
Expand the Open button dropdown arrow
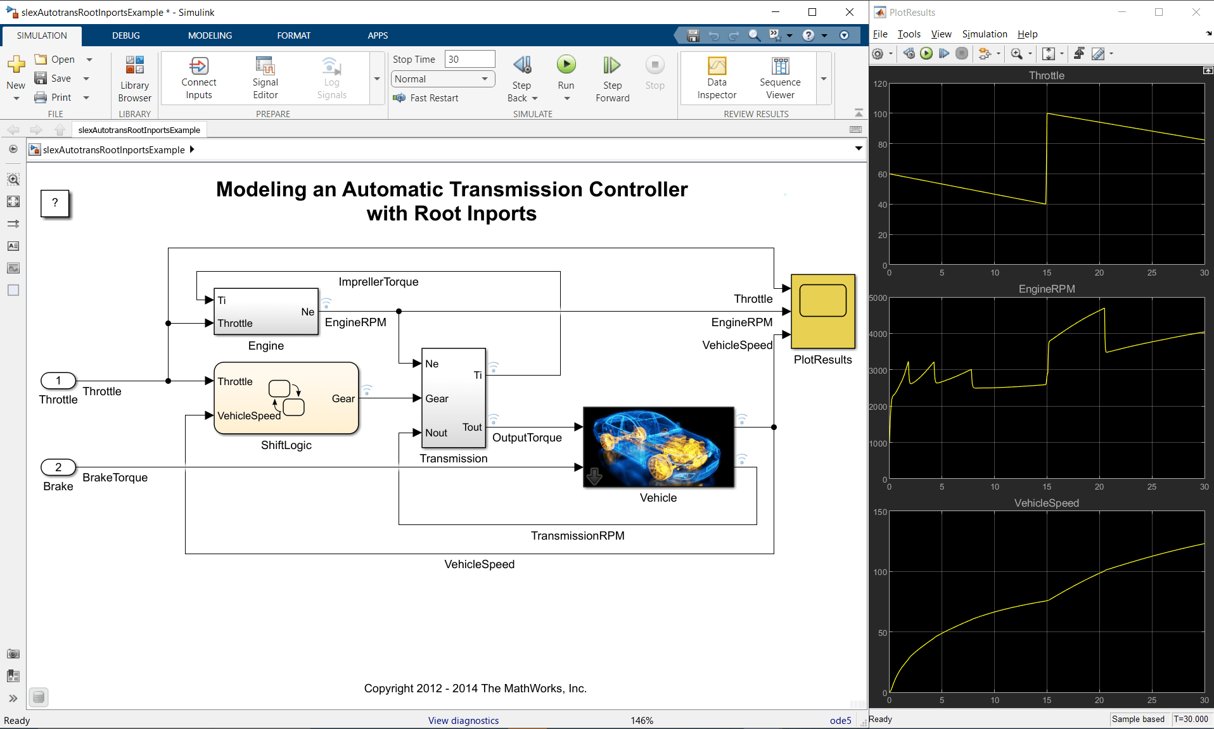[89, 60]
